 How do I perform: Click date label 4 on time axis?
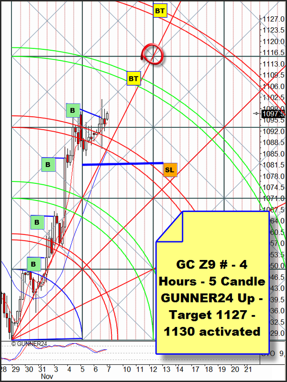click(x=69, y=370)
